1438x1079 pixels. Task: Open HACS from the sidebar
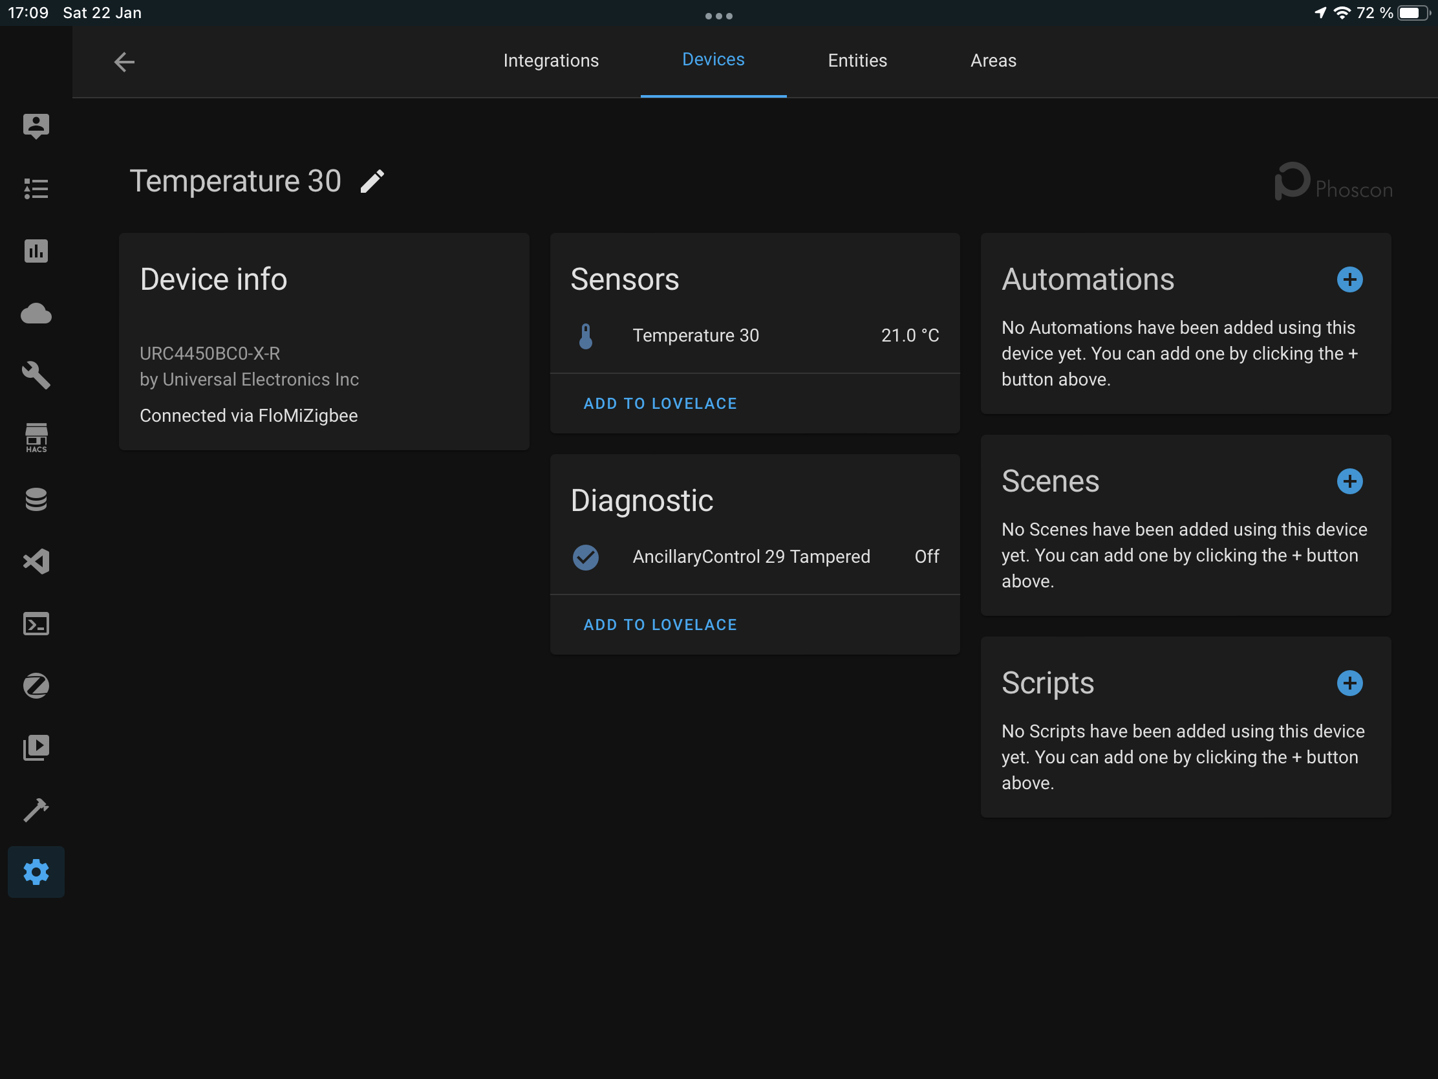pyautogui.click(x=36, y=438)
